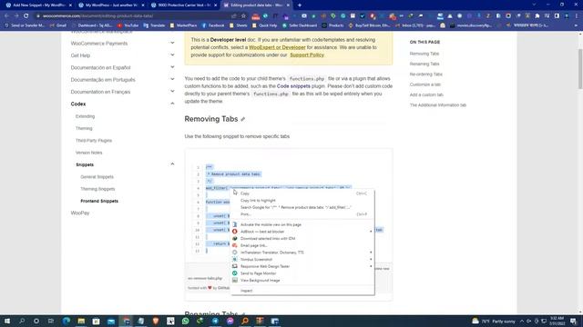Choose Activate the mobile view on this page

point(302,224)
